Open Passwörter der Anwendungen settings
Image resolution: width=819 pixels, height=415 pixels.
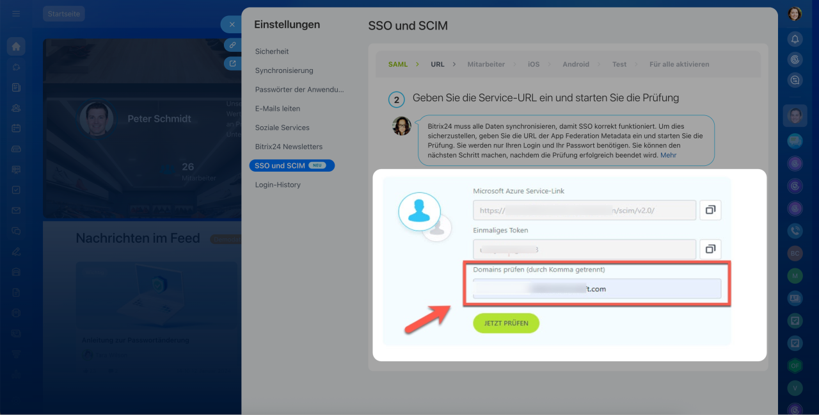point(299,90)
